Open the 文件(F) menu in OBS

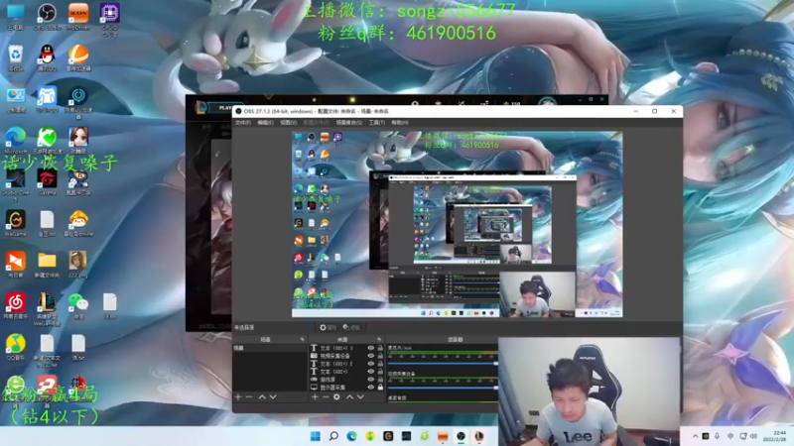pyautogui.click(x=242, y=122)
